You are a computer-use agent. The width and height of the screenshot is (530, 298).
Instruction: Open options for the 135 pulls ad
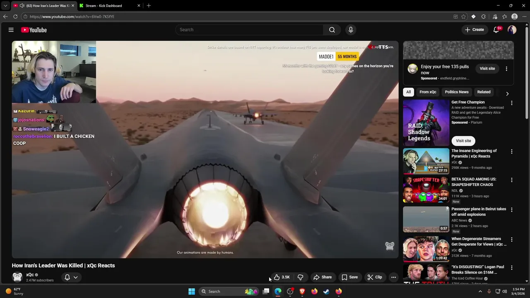(506, 69)
